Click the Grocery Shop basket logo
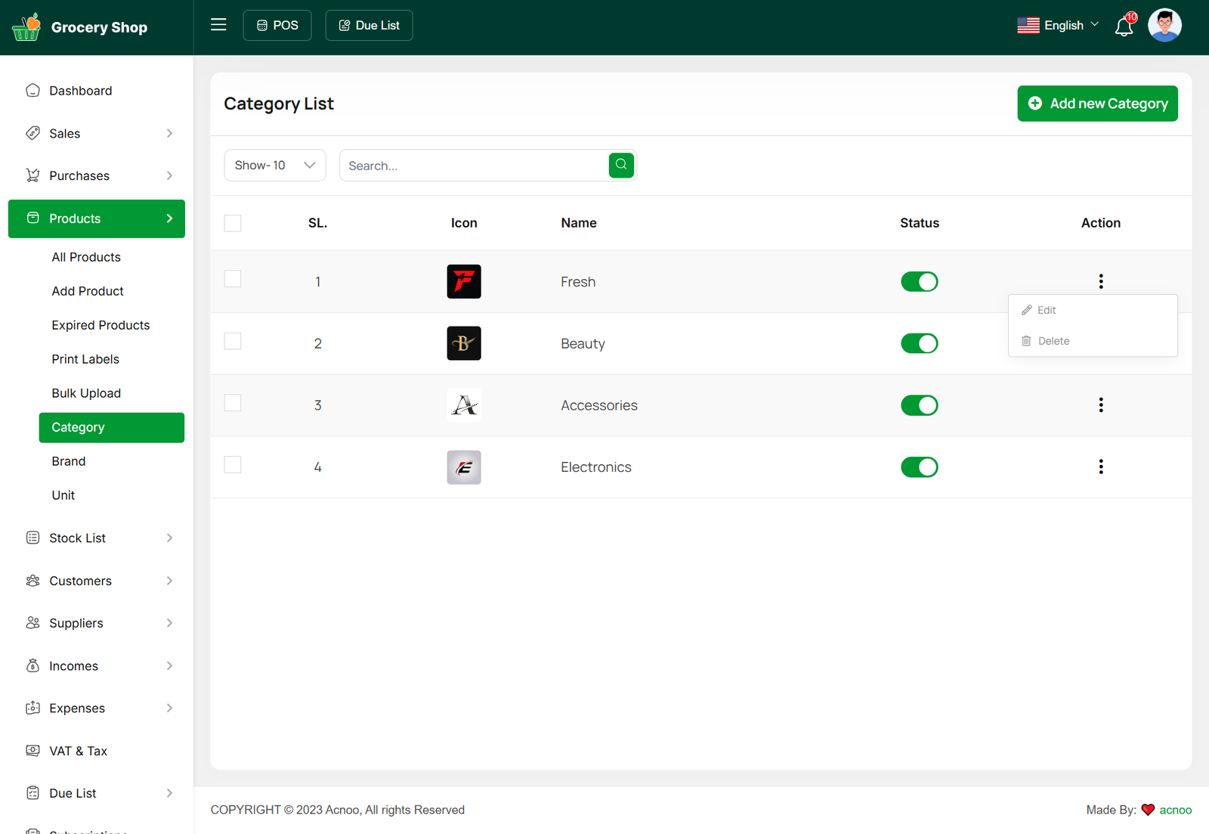Screen dimensions: 1209x834 [26, 27]
